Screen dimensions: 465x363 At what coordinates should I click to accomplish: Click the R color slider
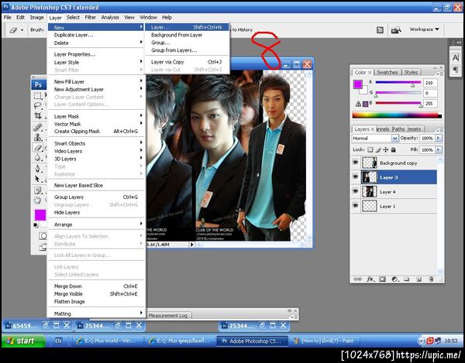point(398,83)
